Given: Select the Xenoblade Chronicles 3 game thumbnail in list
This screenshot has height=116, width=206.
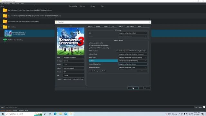Looking at the screenshot, I should click(8, 33).
